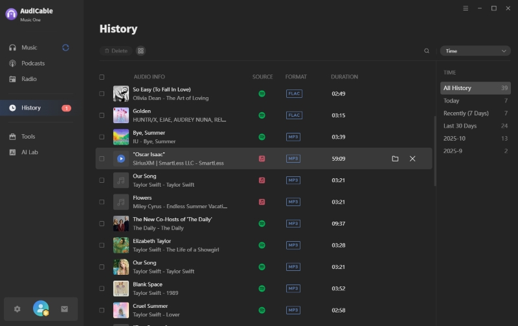Click the history list vertical scrollbar
The image size is (518, 326).
pyautogui.click(x=434, y=151)
